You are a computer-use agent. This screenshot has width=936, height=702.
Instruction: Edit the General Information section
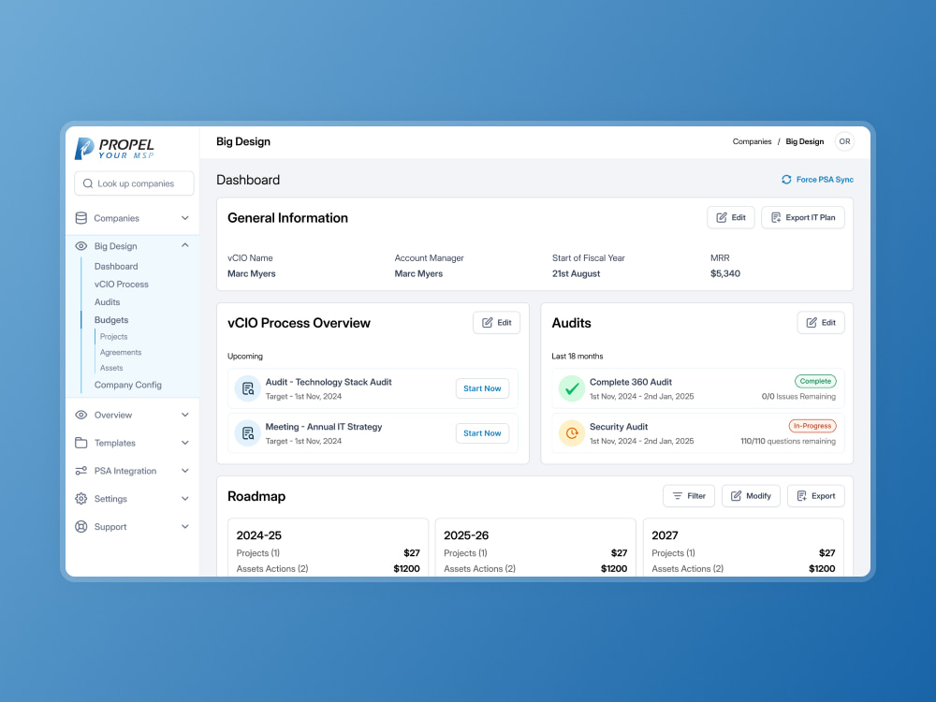click(731, 217)
